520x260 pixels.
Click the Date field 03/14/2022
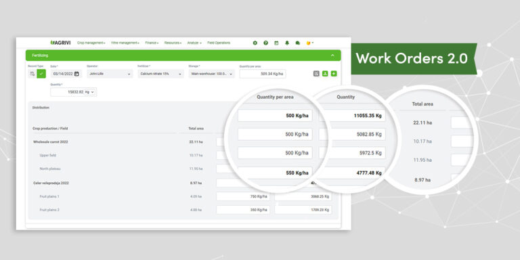66,74
